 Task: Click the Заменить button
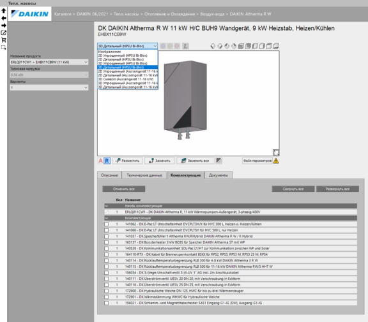point(160,161)
